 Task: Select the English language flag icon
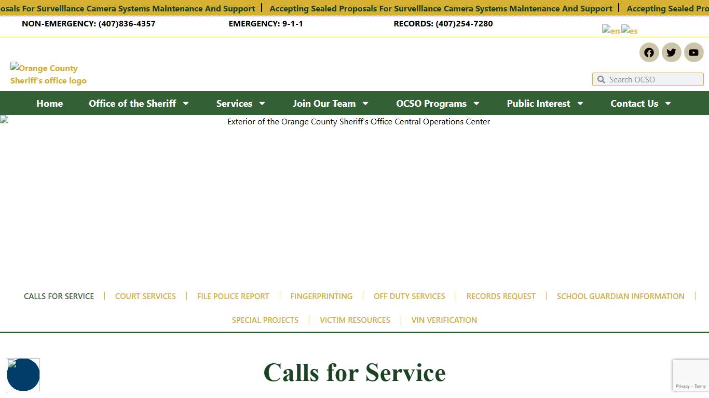tap(610, 30)
